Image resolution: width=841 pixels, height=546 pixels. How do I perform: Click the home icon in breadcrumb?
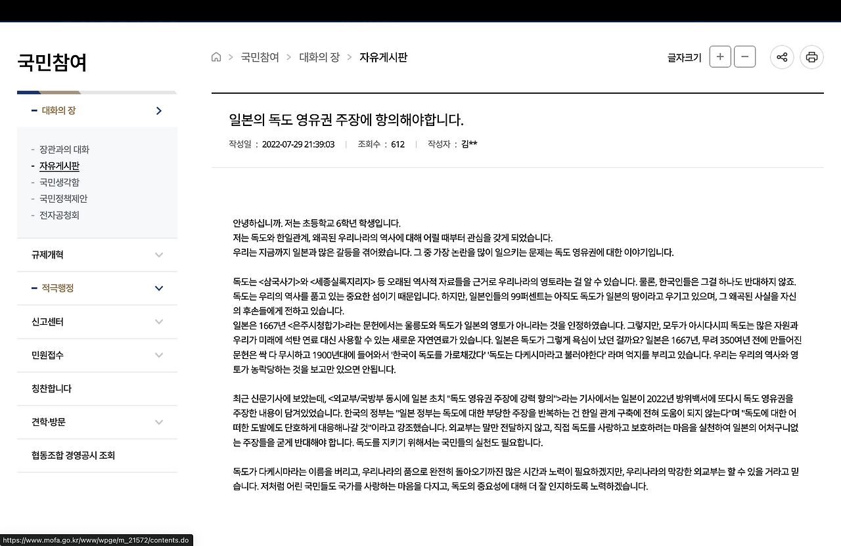[216, 57]
